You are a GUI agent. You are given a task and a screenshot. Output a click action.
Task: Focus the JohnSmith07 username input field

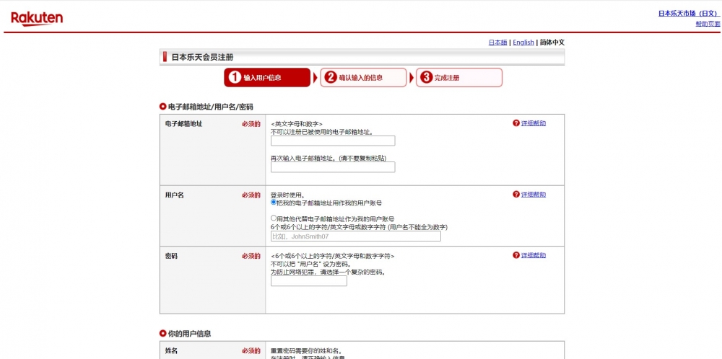coord(355,236)
